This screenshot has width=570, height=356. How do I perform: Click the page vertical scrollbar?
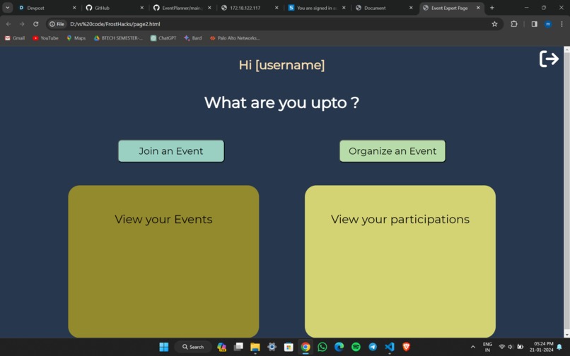coord(566,192)
